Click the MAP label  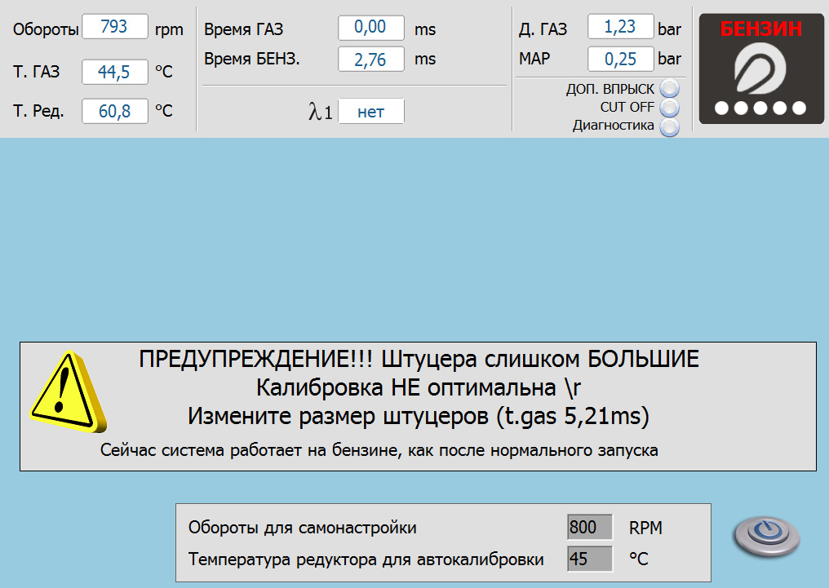pos(534,58)
